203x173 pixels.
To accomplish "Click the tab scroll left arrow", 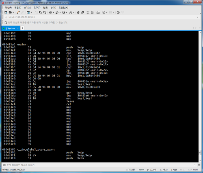I will click(x=193, y=28).
